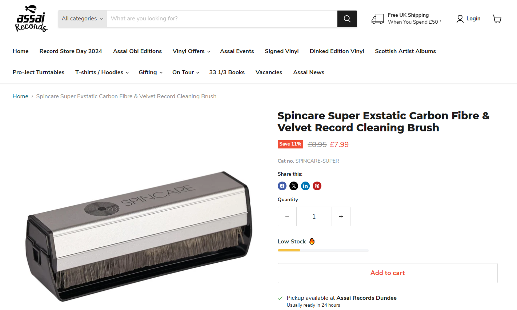The image size is (517, 310).
Task: Focus the product search field
Action: [x=222, y=19]
